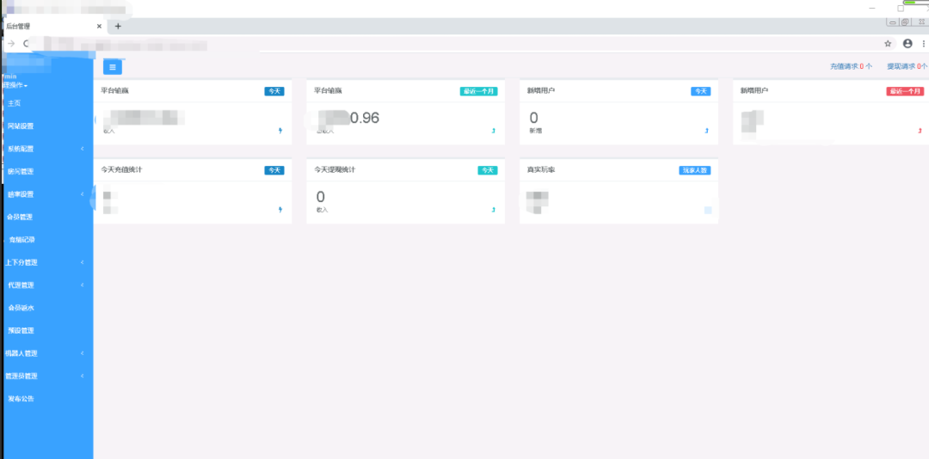Expand the 上下分管理 submenu chevron
Image resolution: width=929 pixels, height=459 pixels.
pos(83,262)
